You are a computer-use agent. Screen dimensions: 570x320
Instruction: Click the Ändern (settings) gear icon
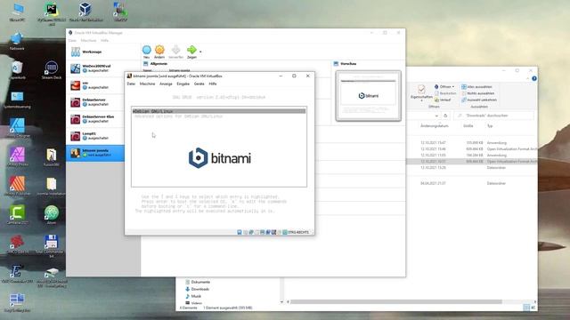(x=159, y=50)
